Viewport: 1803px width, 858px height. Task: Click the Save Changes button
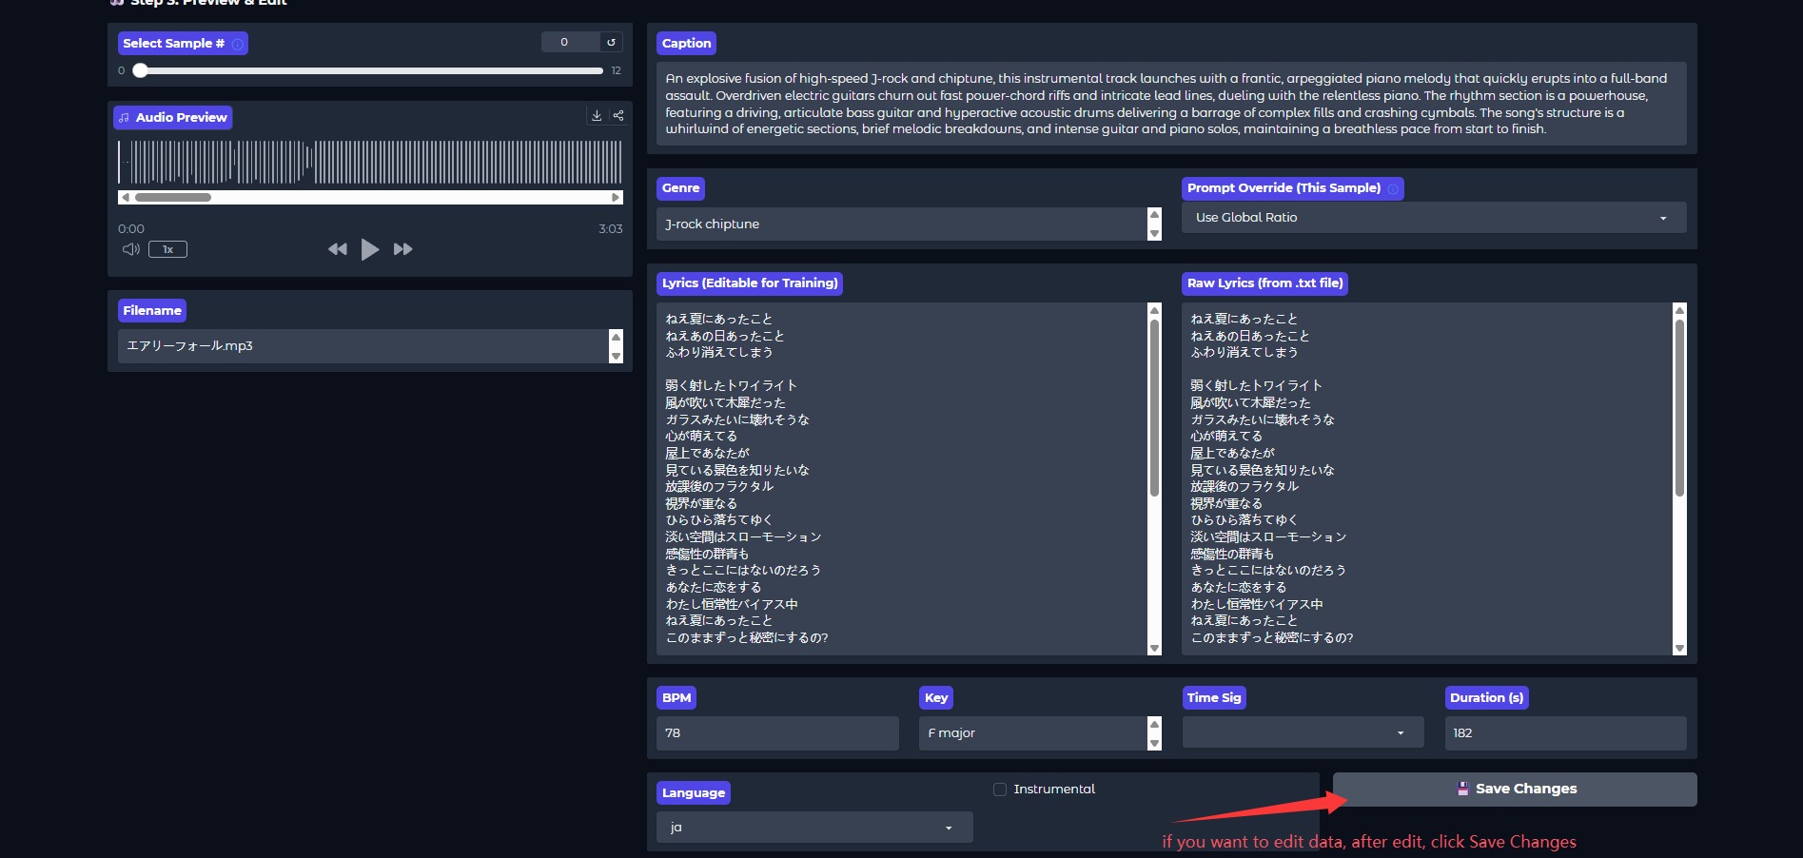(x=1515, y=790)
